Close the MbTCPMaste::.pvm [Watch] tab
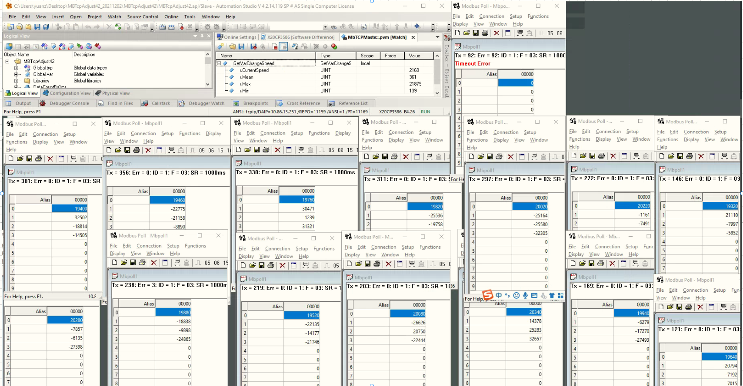Image resolution: width=743 pixels, height=386 pixels. pos(413,37)
